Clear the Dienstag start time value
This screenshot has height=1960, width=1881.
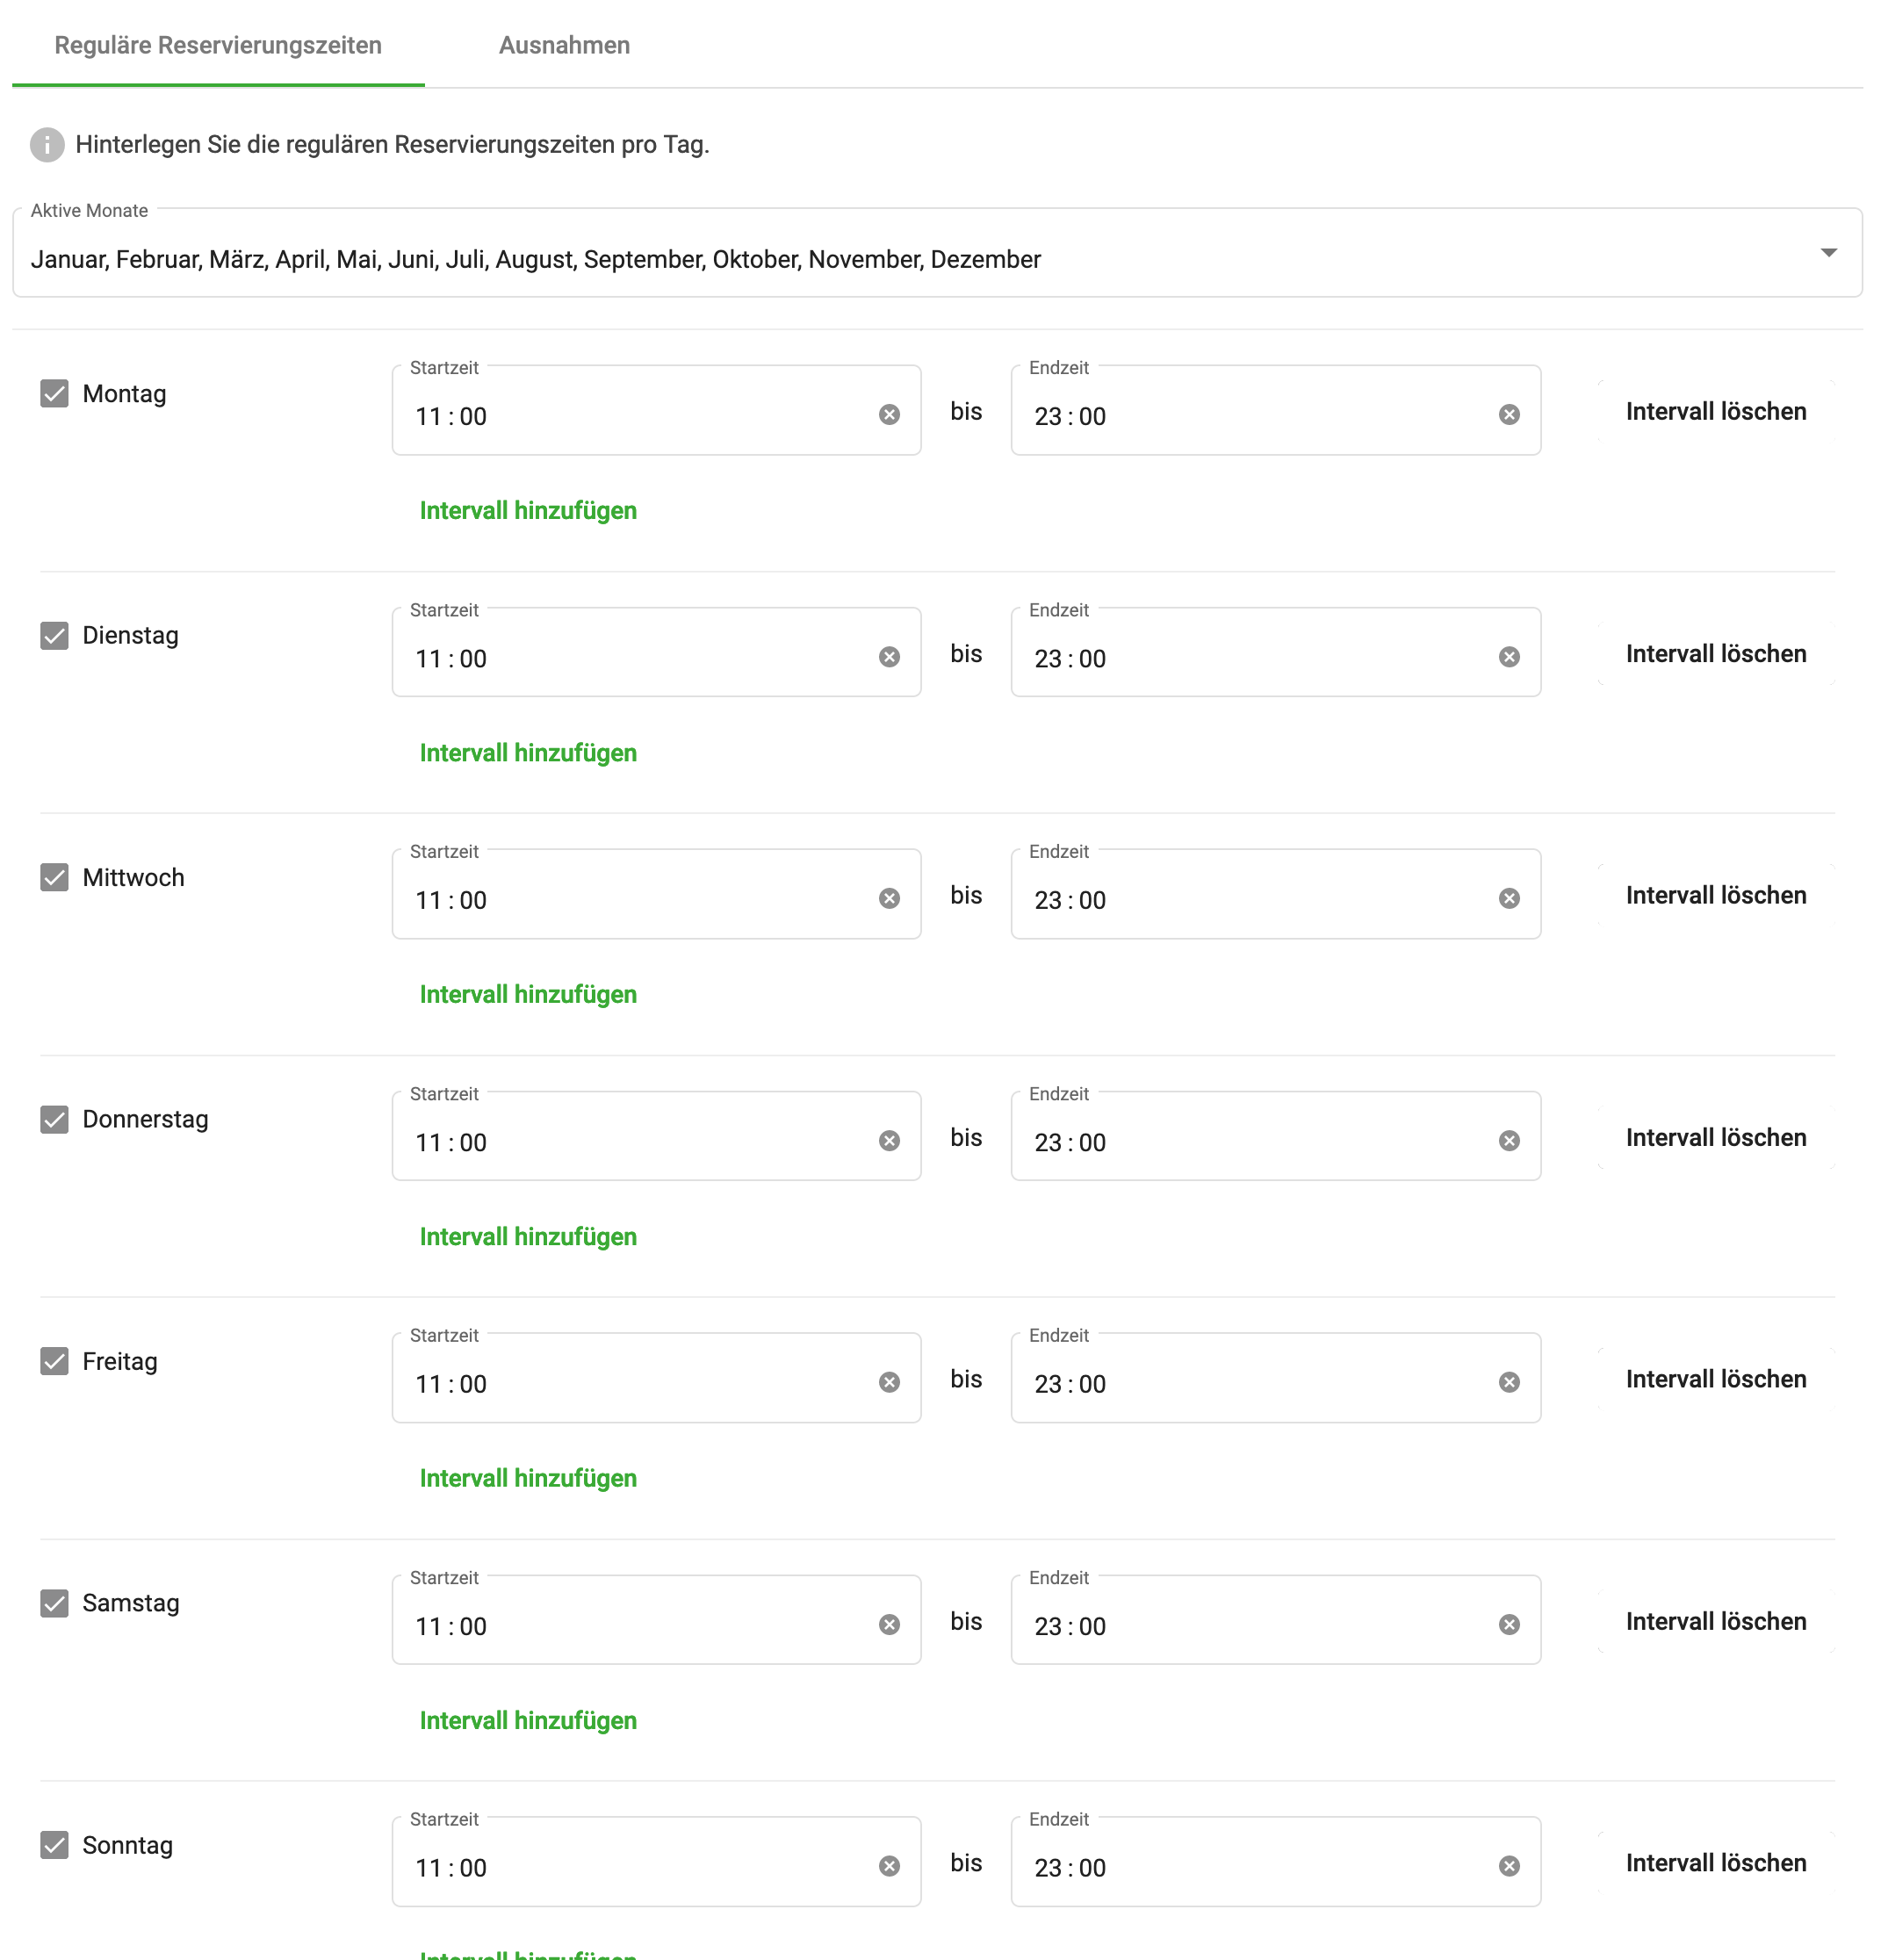pyautogui.click(x=889, y=657)
